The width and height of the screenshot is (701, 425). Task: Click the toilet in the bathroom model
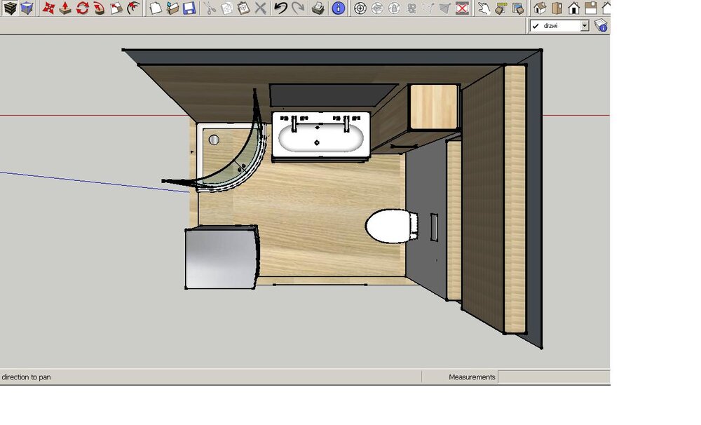386,226
